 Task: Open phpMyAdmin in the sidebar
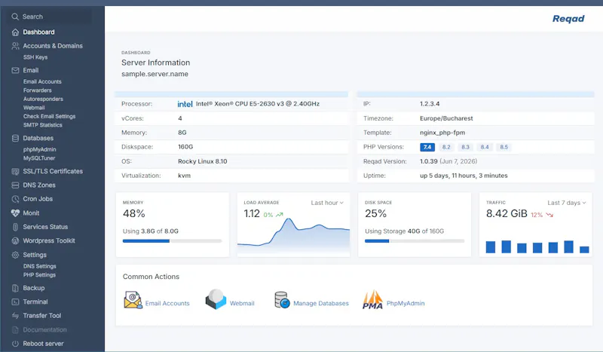pos(40,149)
